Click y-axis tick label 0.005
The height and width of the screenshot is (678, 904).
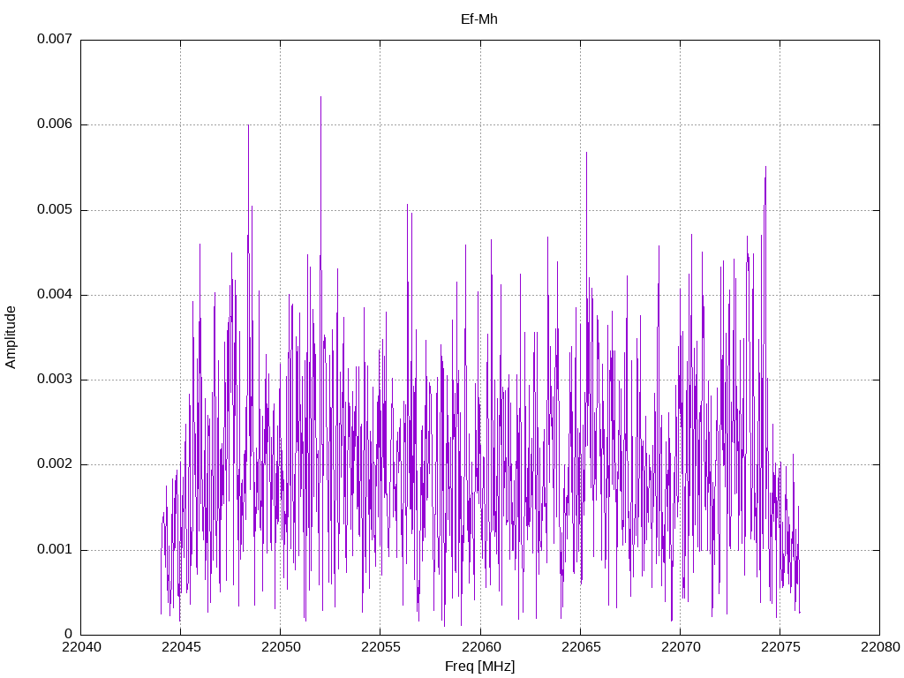click(x=55, y=209)
